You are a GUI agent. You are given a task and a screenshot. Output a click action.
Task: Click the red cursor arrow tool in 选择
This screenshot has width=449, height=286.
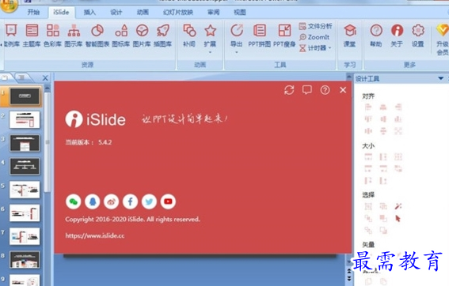click(x=398, y=219)
